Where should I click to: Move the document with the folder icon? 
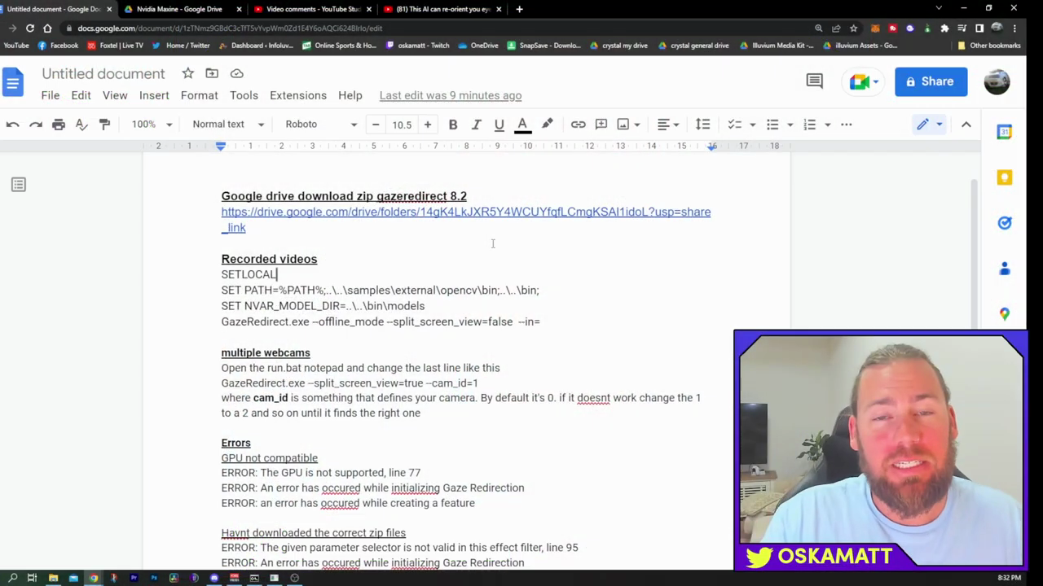[212, 73]
